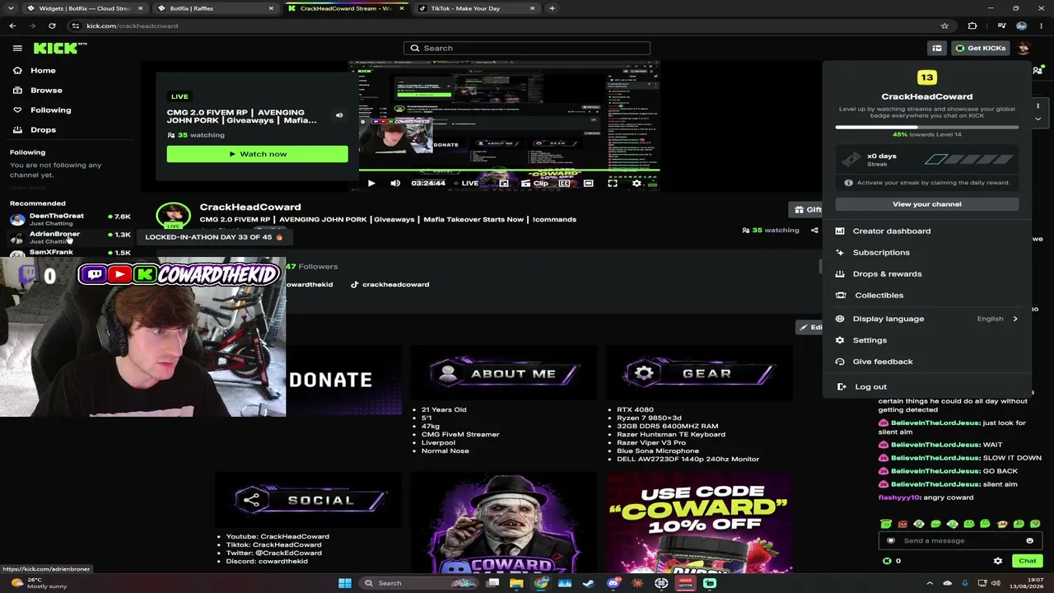The height and width of the screenshot is (593, 1054).
Task: Click the Kick search field
Action: coord(527,48)
